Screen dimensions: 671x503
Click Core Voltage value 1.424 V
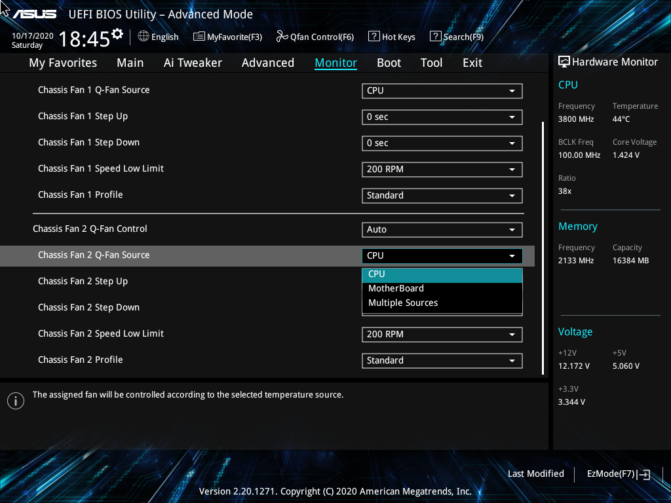pyautogui.click(x=626, y=155)
